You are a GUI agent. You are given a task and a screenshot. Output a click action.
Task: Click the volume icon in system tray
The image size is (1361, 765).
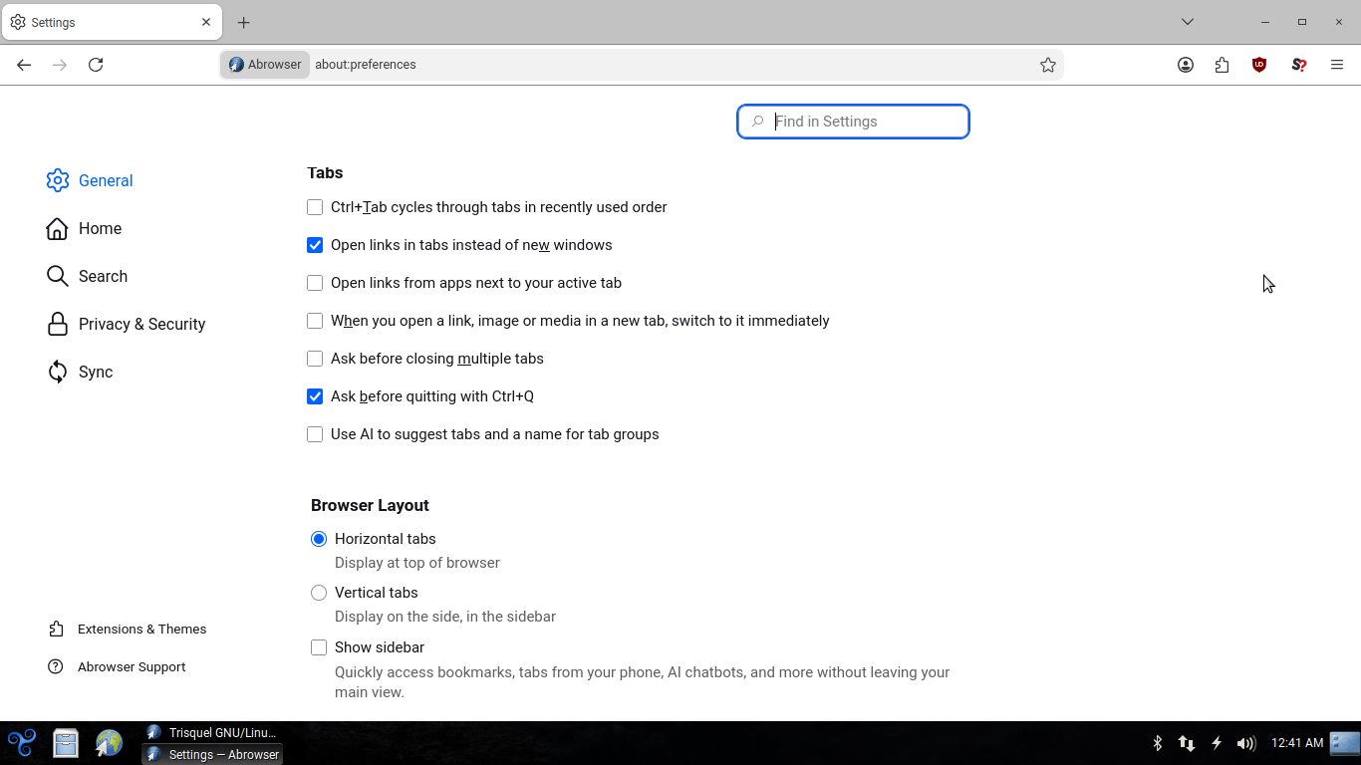(x=1245, y=743)
